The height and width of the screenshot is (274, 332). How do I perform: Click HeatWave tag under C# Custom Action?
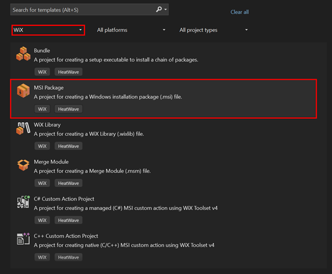pos(68,220)
